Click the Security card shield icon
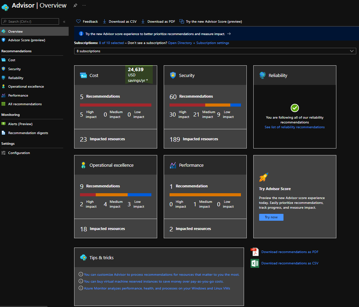The image size is (359, 307). pos(173,75)
